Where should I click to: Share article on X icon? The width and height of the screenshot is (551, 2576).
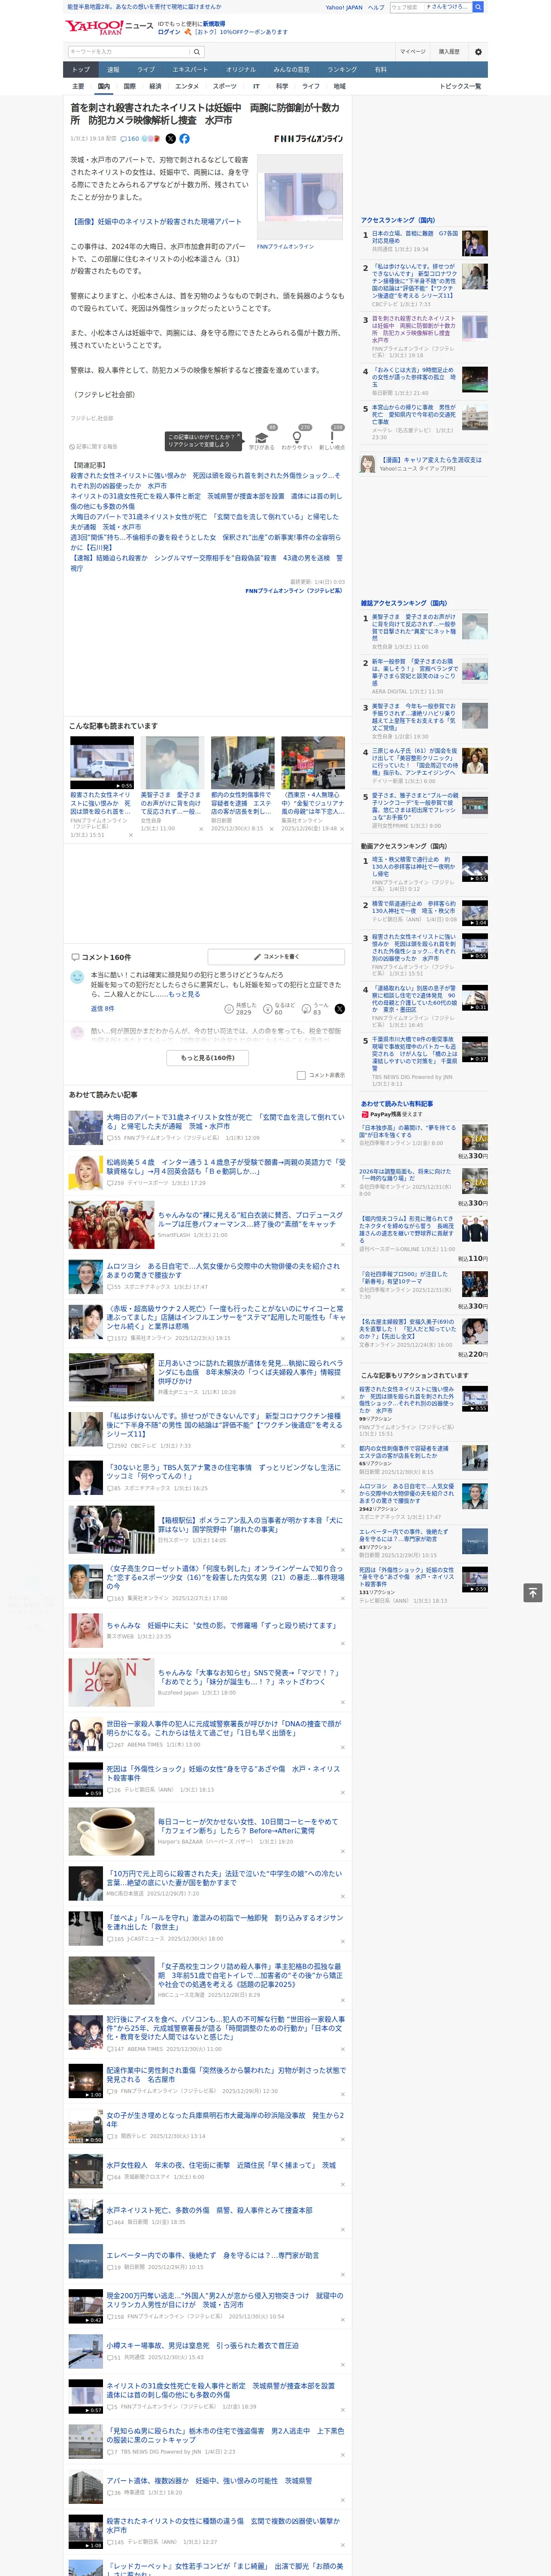pyautogui.click(x=170, y=139)
